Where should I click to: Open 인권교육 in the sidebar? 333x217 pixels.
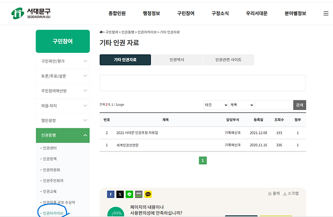click(x=50, y=191)
